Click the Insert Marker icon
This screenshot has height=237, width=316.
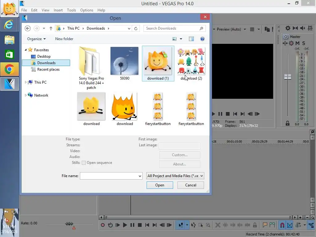265,225
